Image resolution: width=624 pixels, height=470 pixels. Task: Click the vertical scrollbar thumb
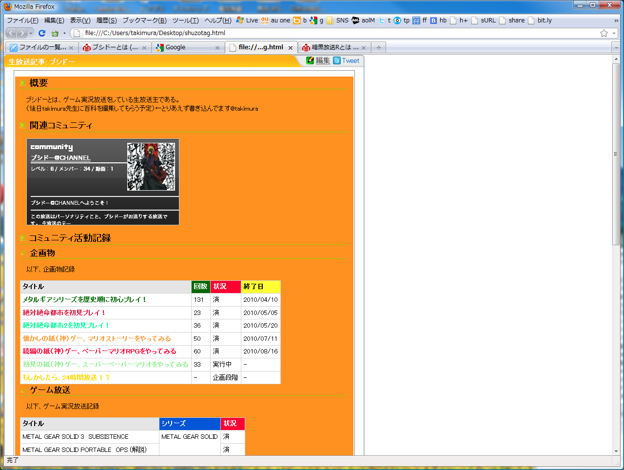point(616,154)
